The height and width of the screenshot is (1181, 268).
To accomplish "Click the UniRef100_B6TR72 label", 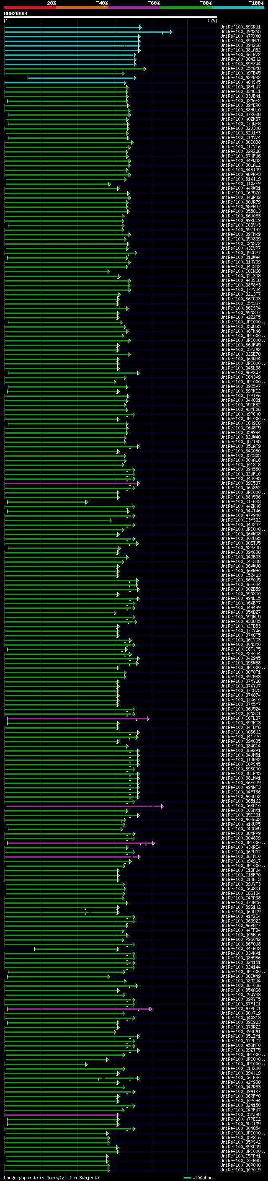I will 240,54.
